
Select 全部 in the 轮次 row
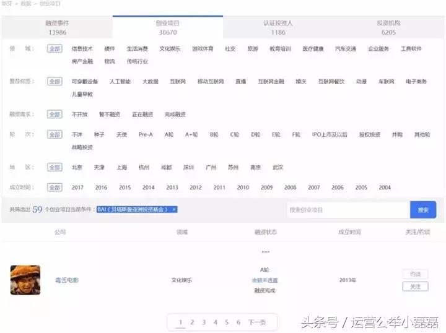coord(55,134)
